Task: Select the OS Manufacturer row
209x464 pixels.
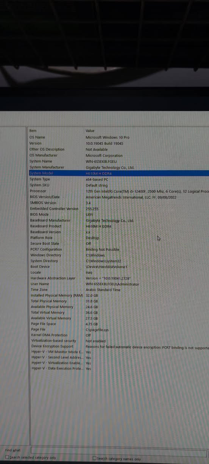Action: pos(119,156)
